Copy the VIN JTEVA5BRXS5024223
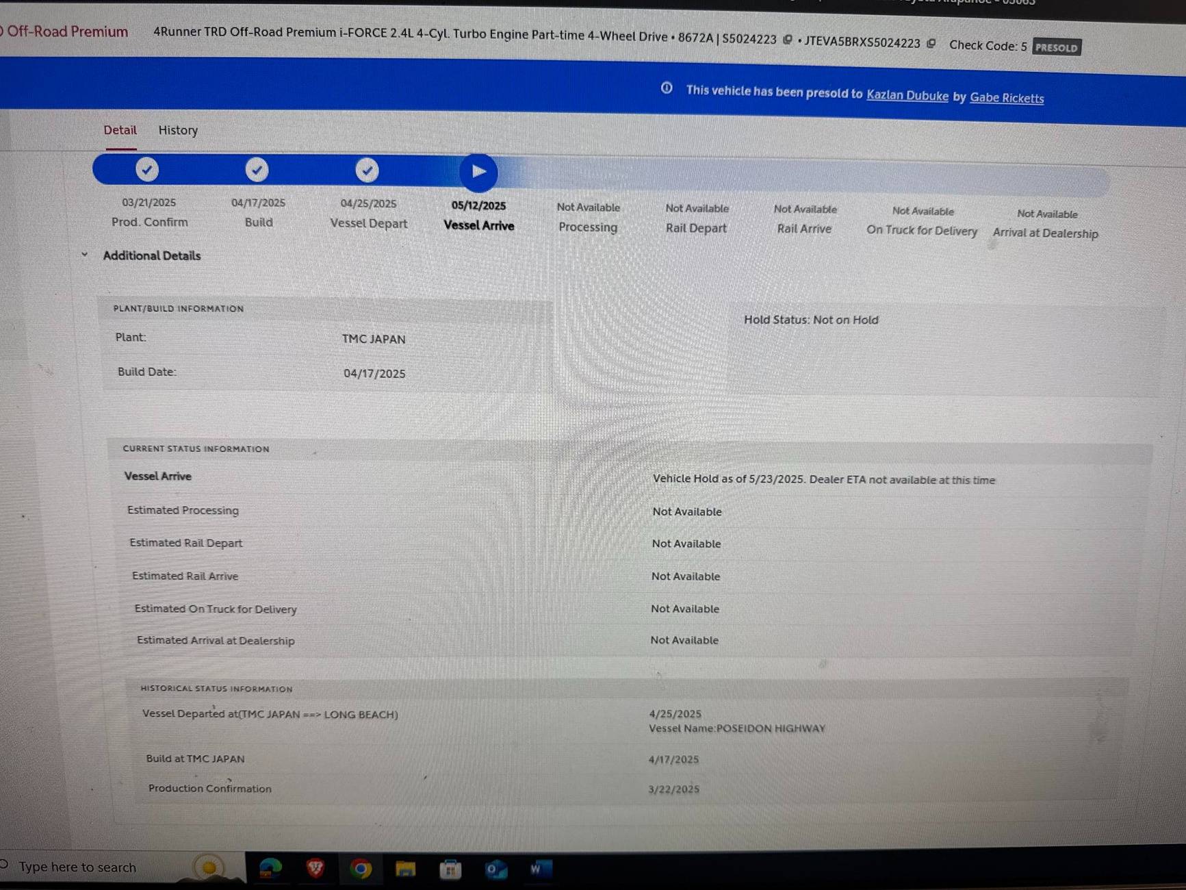Viewport: 1186px width, 890px height. click(x=931, y=44)
